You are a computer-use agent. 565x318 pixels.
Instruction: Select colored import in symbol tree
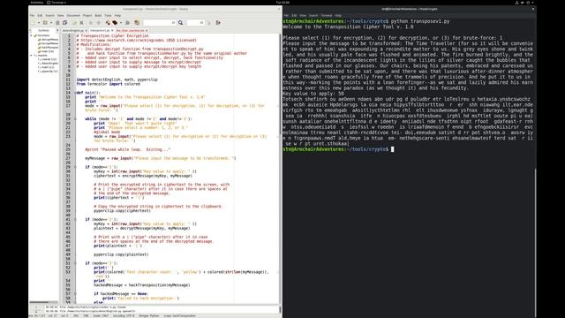coord(47,59)
